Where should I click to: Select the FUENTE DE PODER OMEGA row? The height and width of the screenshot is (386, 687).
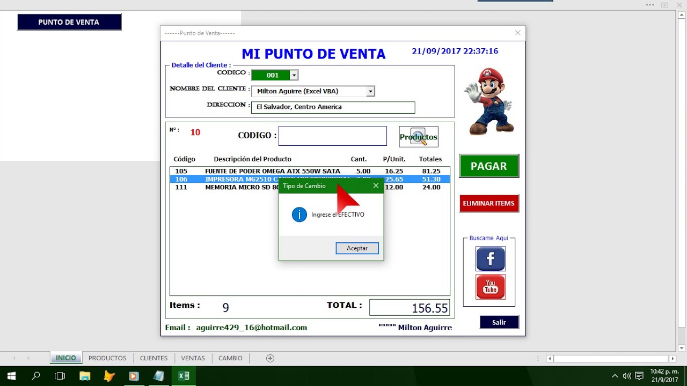pyautogui.click(x=310, y=171)
